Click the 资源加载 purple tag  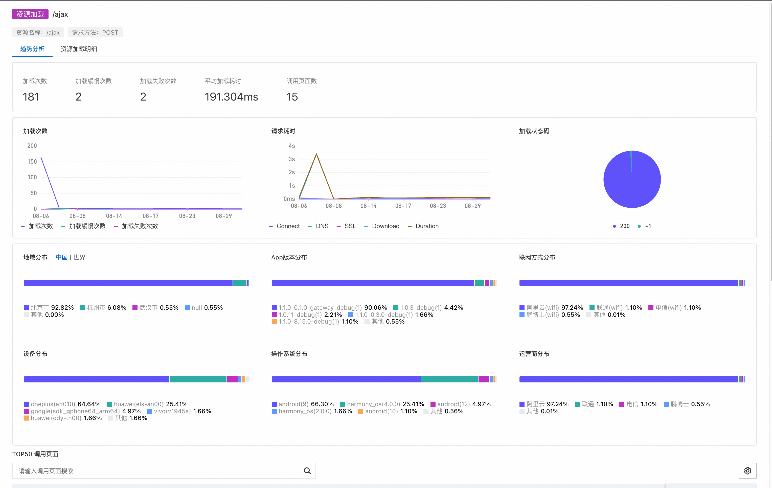point(30,14)
